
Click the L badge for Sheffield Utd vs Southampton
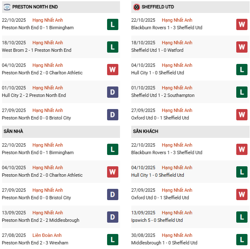tap(242, 92)
